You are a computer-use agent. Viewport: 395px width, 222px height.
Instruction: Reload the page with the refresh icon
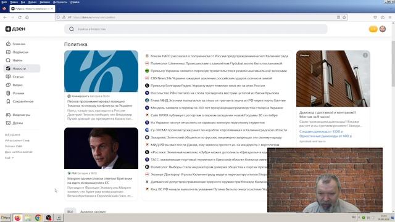tap(20, 17)
